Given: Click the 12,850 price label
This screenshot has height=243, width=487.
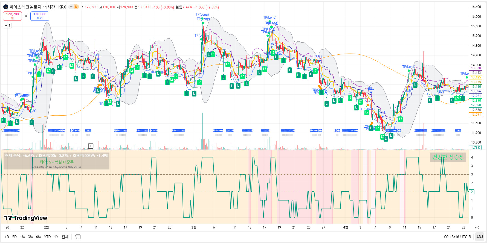Looking at the screenshot, I should click(x=476, y=110).
